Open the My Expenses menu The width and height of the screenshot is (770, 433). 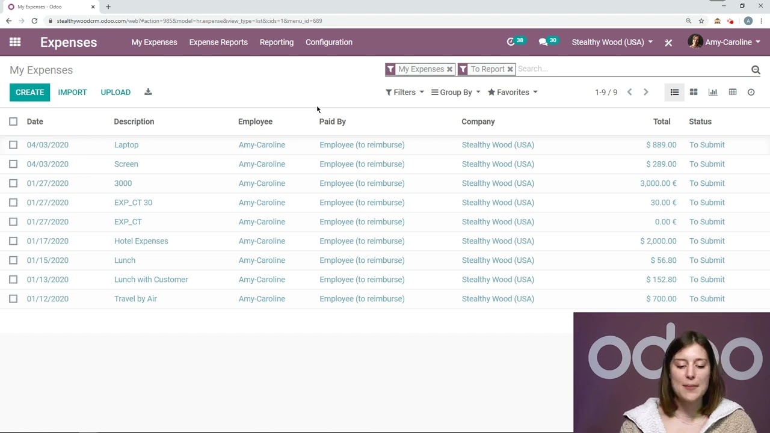coord(154,42)
